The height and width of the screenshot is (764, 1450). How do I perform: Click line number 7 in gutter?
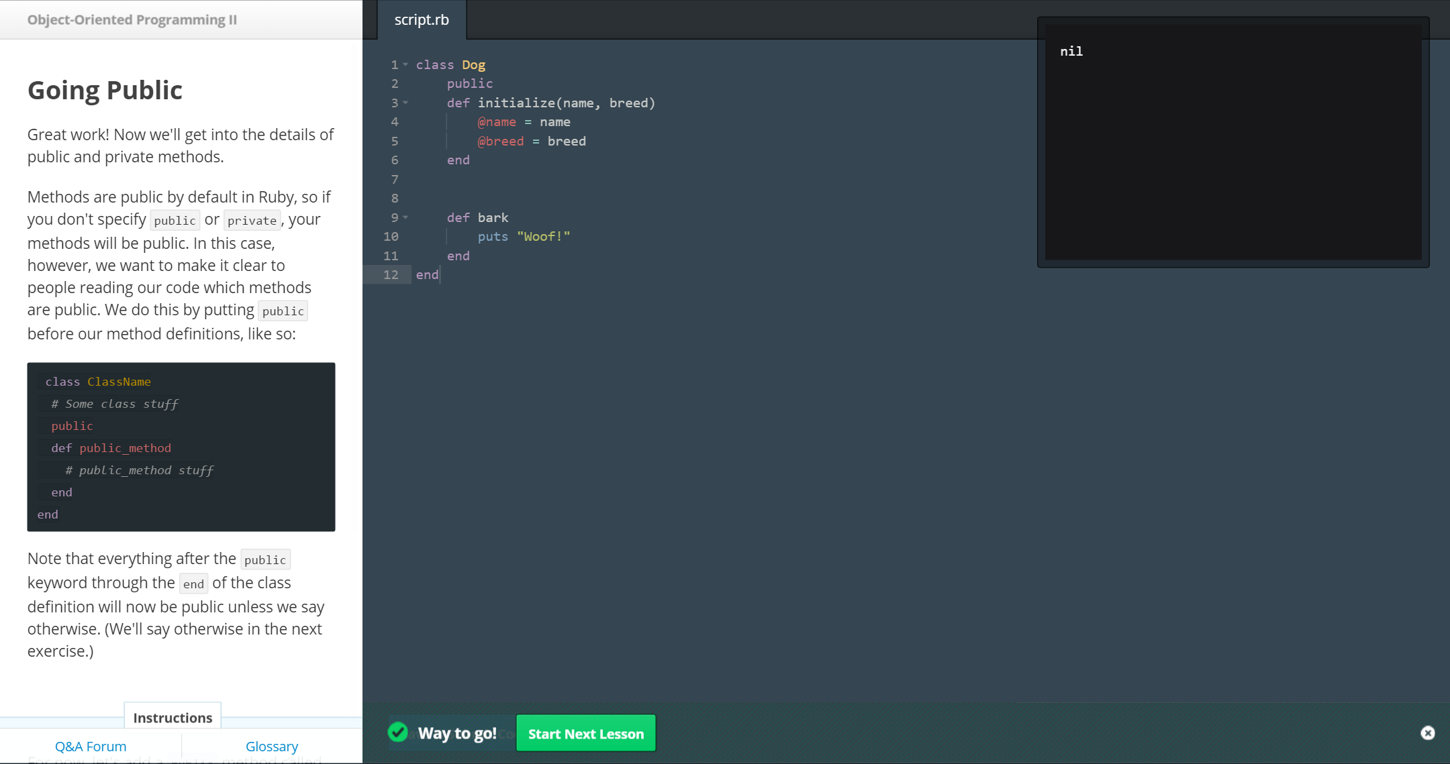[x=395, y=179]
